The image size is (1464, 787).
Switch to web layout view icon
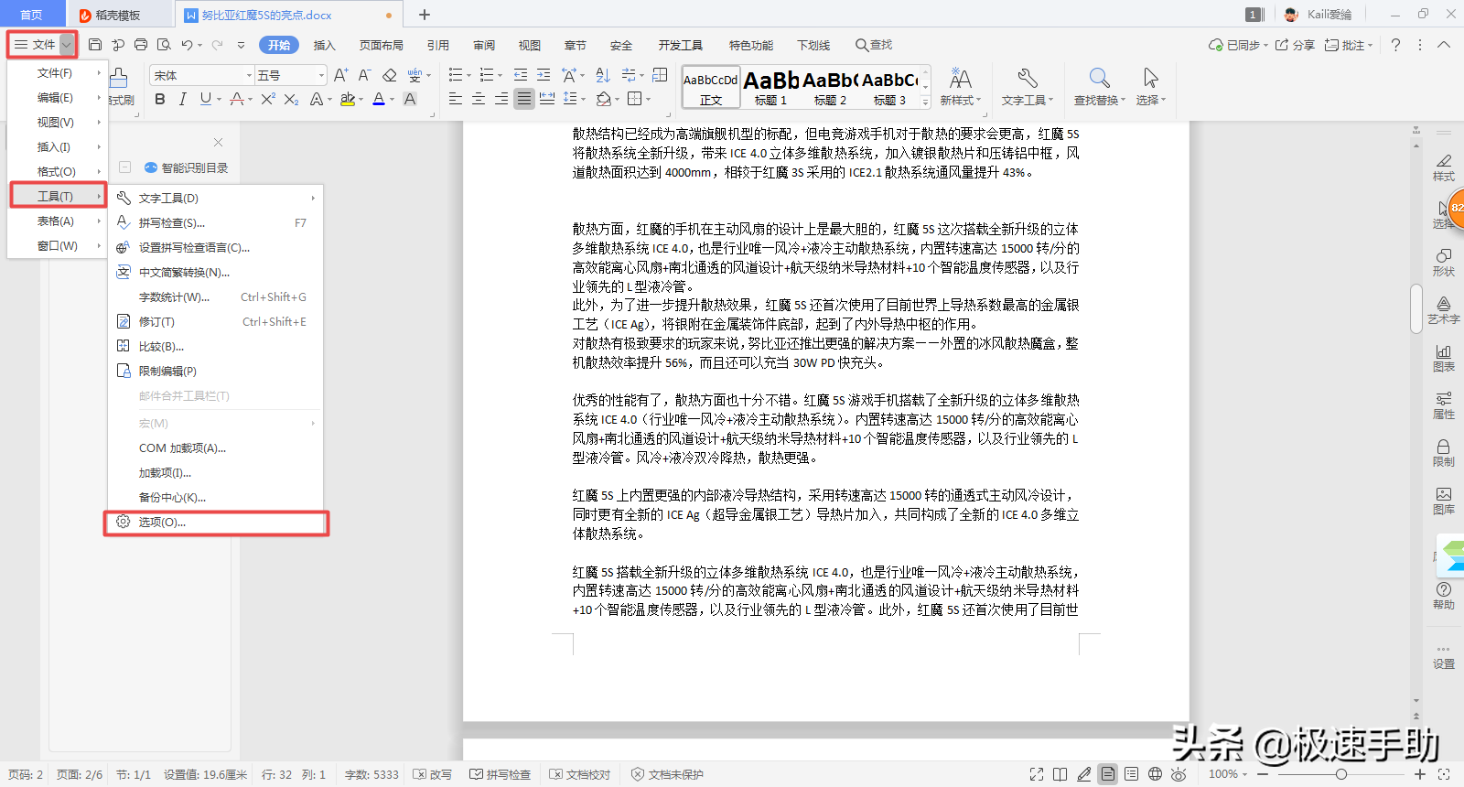[x=1155, y=774]
